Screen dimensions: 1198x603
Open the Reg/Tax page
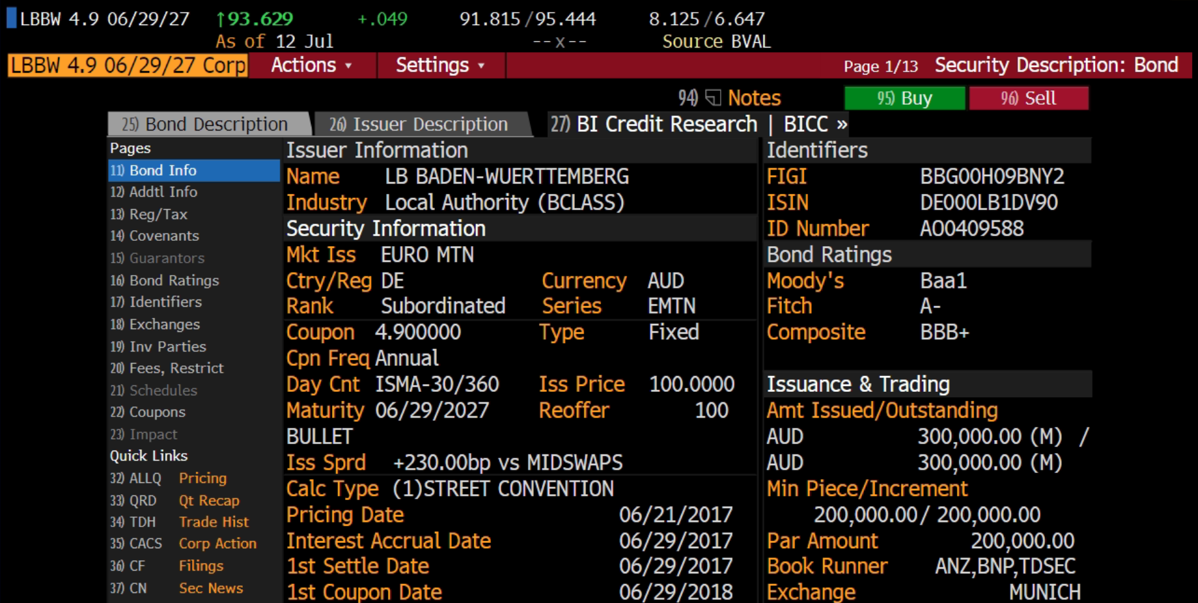click(x=194, y=214)
